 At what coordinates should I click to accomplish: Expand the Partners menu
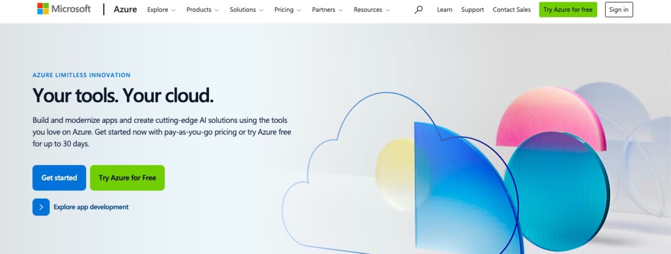(328, 9)
